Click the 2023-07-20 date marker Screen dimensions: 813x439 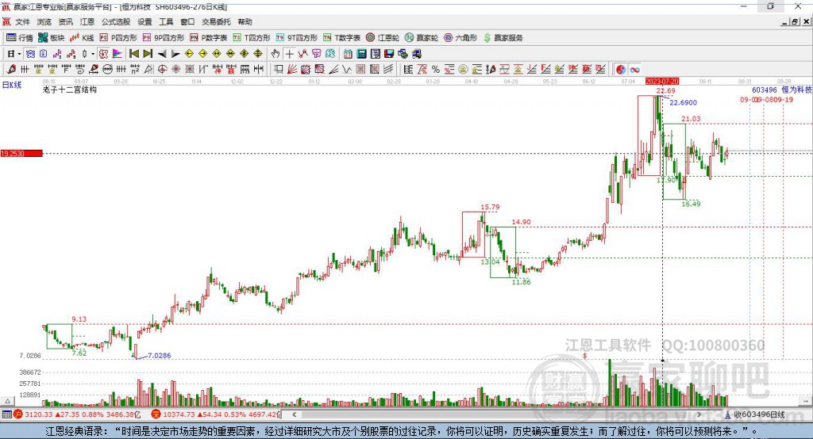coord(662,82)
